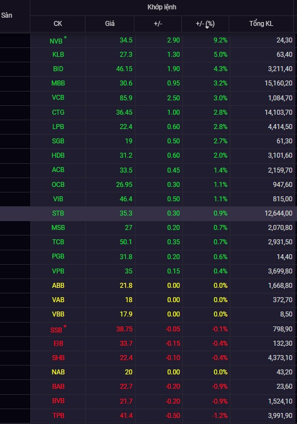Click the Sàn column header
Image resolution: width=297 pixels, height=424 pixels.
pyautogui.click(x=7, y=15)
